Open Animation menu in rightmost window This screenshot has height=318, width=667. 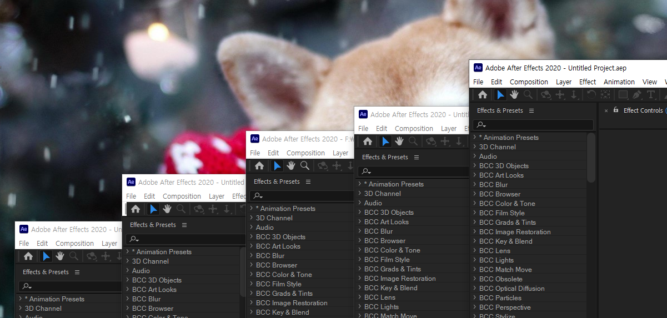pyautogui.click(x=619, y=82)
